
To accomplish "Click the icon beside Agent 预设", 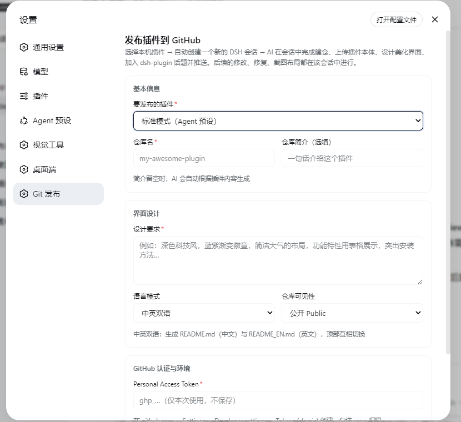I will tap(24, 120).
